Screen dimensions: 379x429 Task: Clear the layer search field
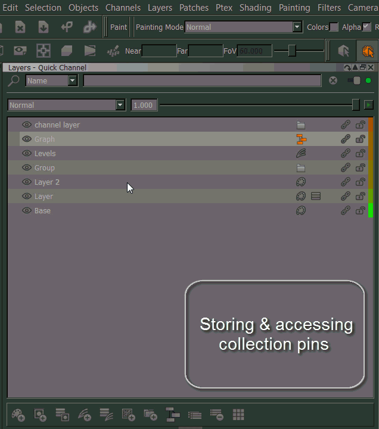[x=333, y=81]
